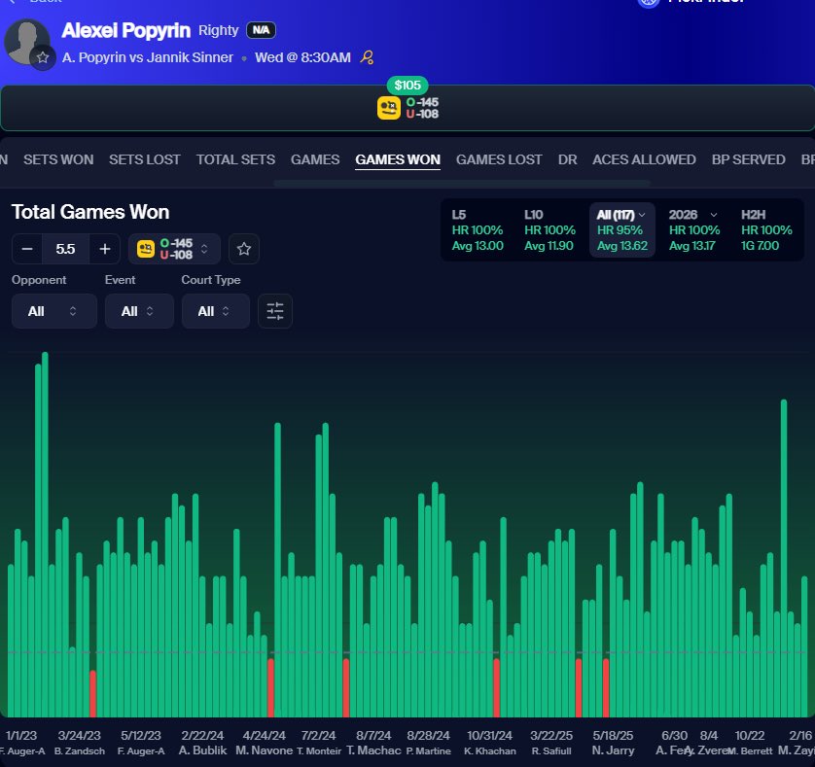
Task: Decrease the line with minus button
Action: click(x=27, y=249)
